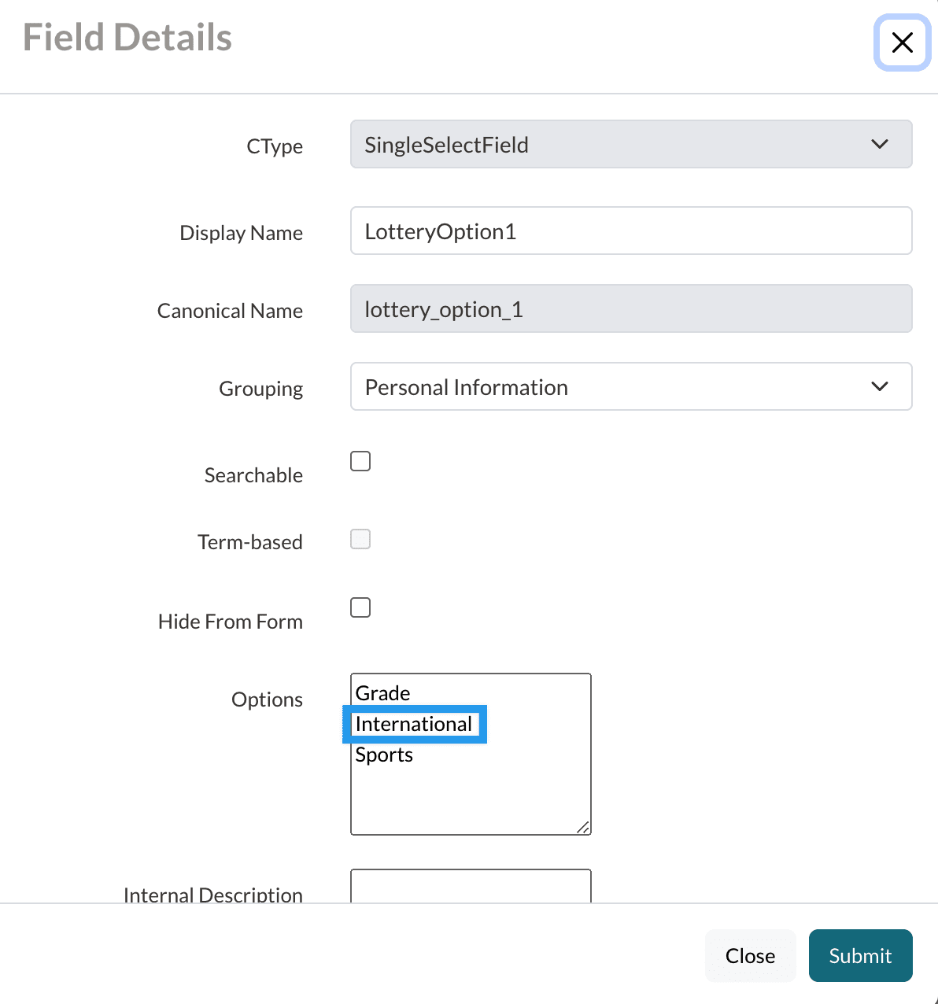Click the Grade line in Options box
The height and width of the screenshot is (1004, 938).
click(x=383, y=693)
